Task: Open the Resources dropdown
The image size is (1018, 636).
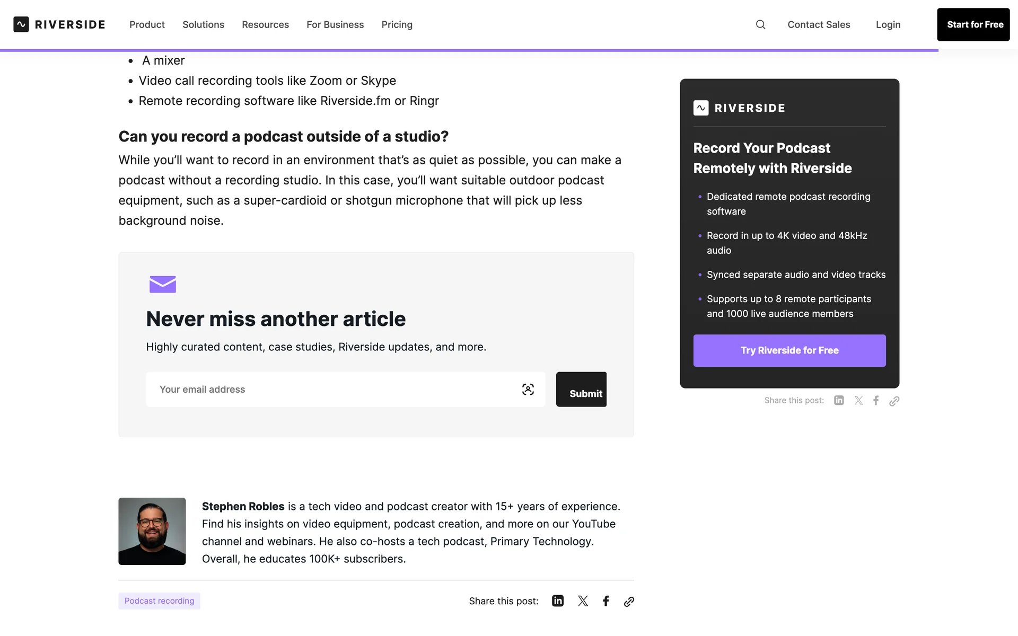Action: click(x=265, y=24)
